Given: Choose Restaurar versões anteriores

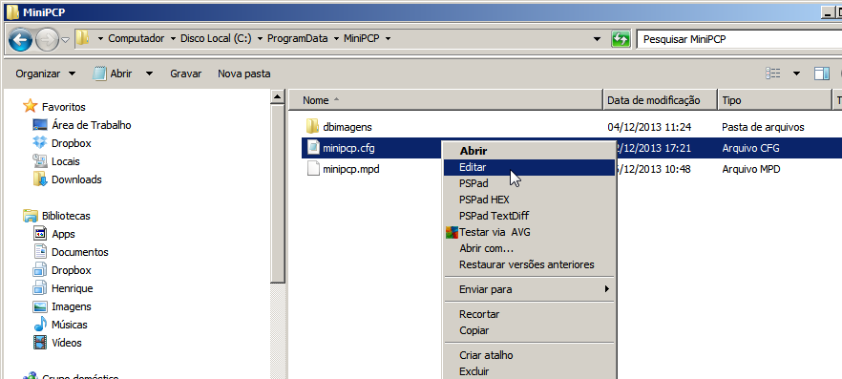Looking at the screenshot, I should 529,264.
